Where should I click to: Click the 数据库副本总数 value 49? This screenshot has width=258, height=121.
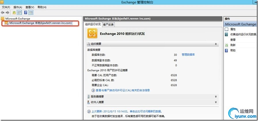tap(175, 60)
